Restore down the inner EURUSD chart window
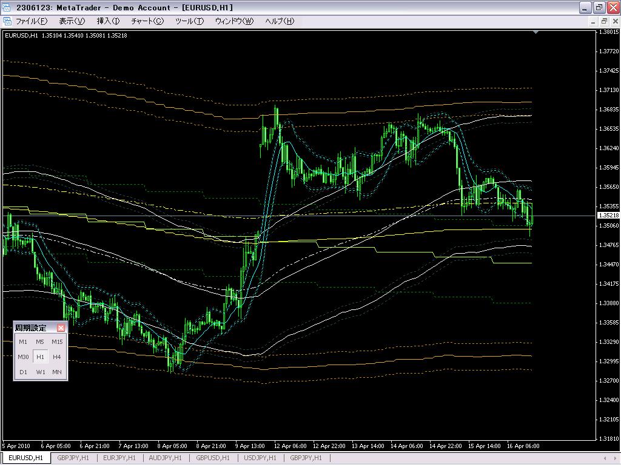 pos(599,21)
